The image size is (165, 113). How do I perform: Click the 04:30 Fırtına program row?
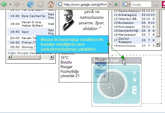pyautogui.click(x=22, y=43)
